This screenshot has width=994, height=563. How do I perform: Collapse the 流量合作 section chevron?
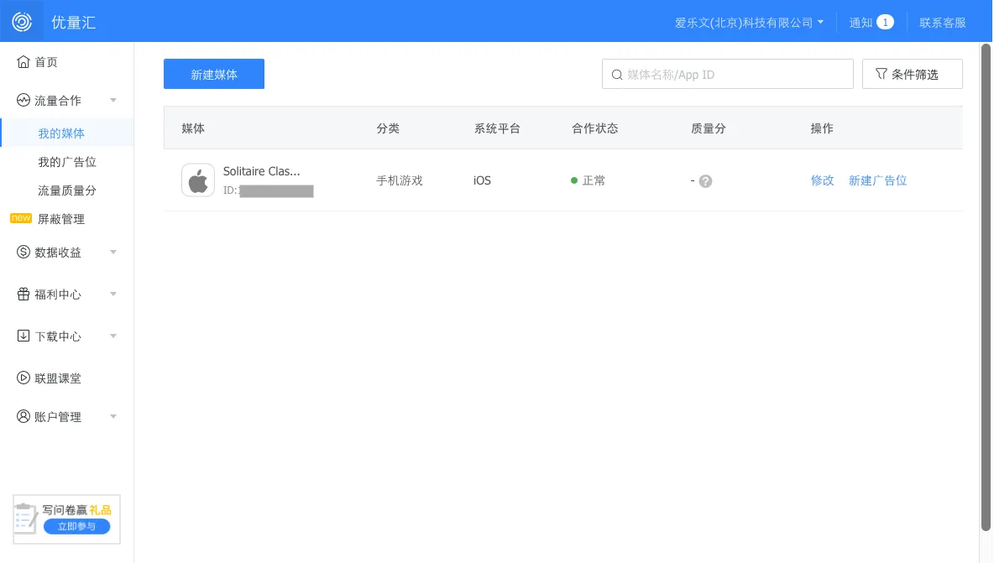coord(113,100)
